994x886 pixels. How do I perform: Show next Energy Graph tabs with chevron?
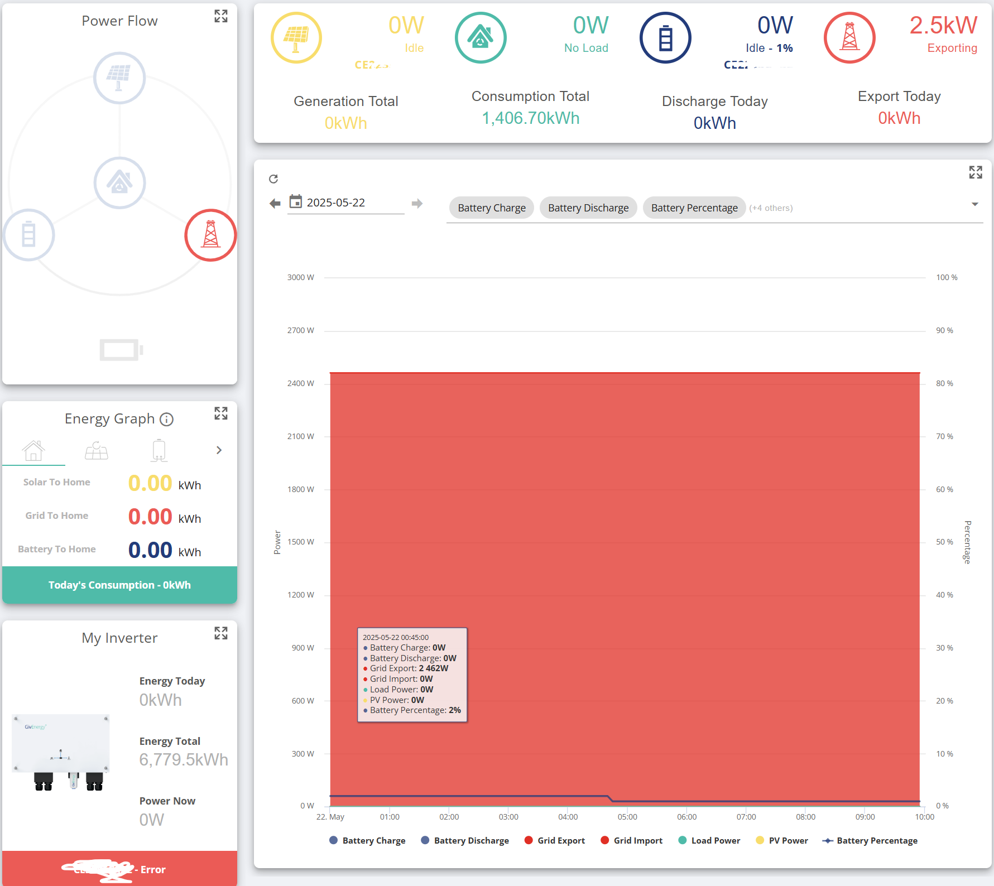point(219,450)
